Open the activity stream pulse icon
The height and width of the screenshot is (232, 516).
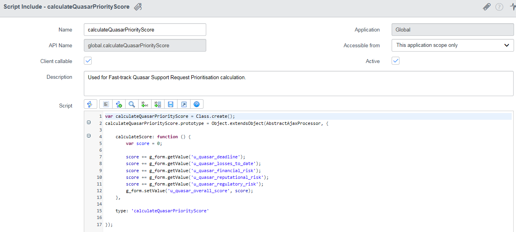(x=512, y=7)
